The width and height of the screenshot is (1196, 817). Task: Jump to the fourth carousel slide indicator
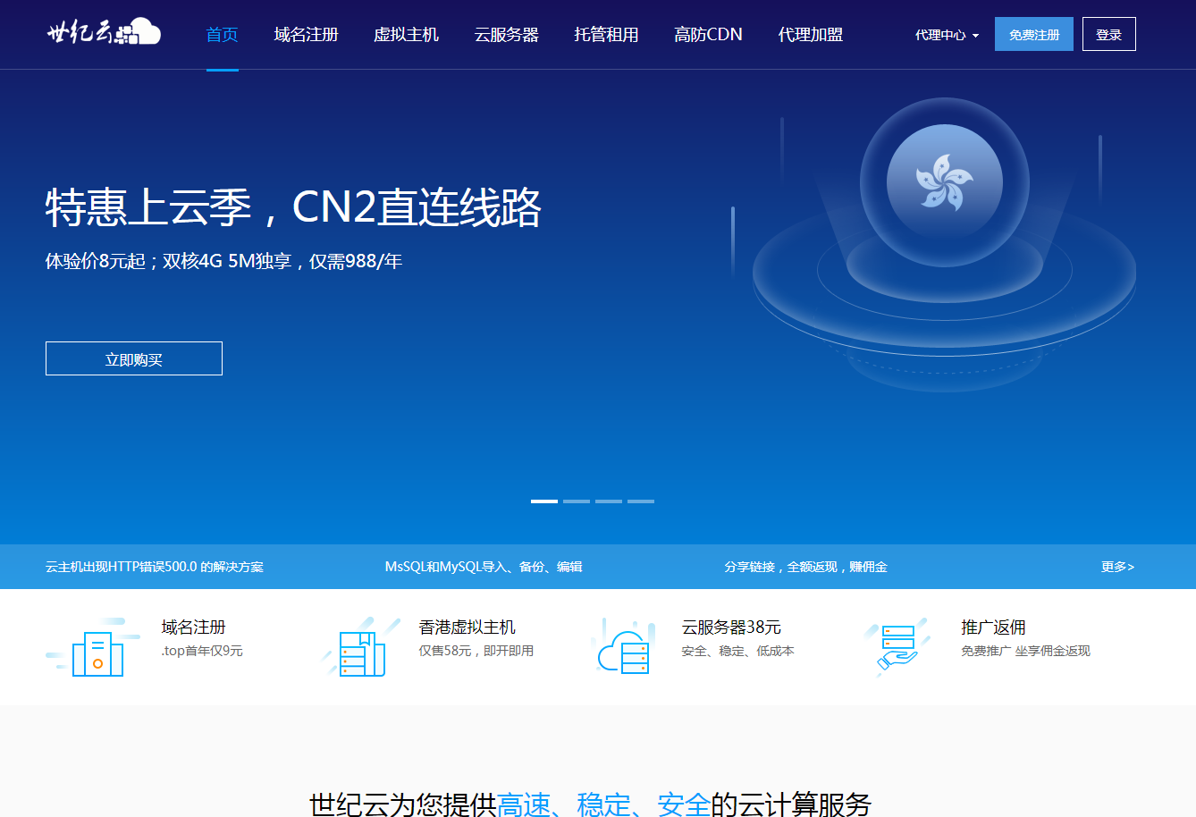point(641,501)
